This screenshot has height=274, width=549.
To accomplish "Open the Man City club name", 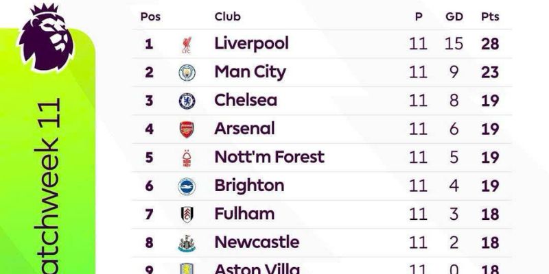I will (x=250, y=72).
